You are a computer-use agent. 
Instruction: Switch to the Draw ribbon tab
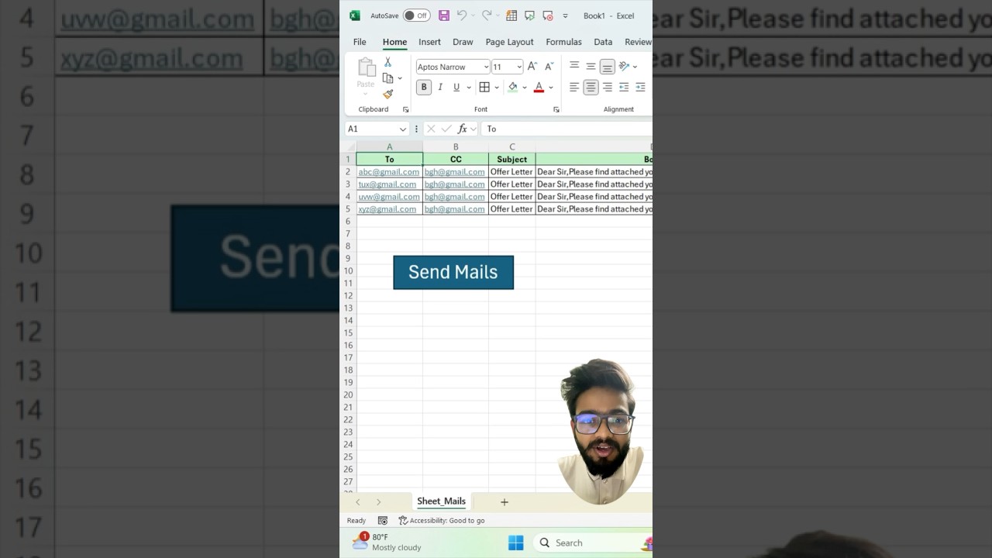click(463, 42)
